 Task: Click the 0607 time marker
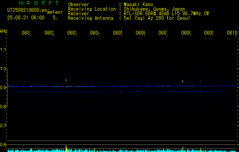pyautogui.click(x=163, y=33)
